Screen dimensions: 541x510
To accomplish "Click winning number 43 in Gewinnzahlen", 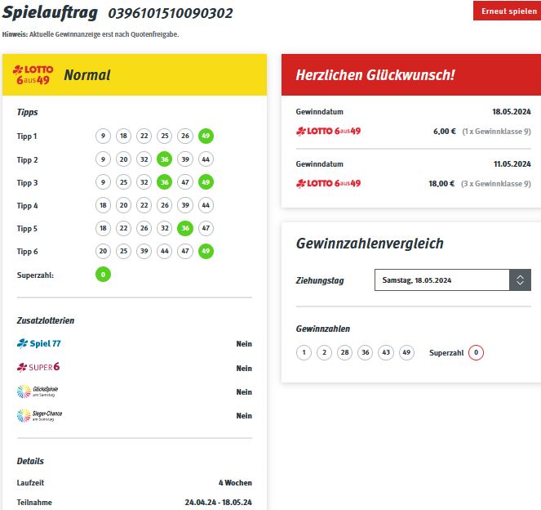I will pyautogui.click(x=386, y=352).
